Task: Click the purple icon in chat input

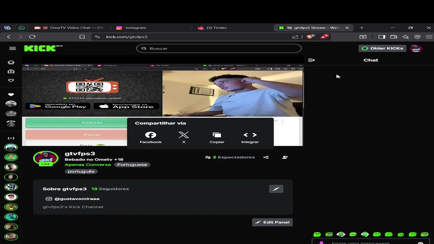Action: point(321,243)
